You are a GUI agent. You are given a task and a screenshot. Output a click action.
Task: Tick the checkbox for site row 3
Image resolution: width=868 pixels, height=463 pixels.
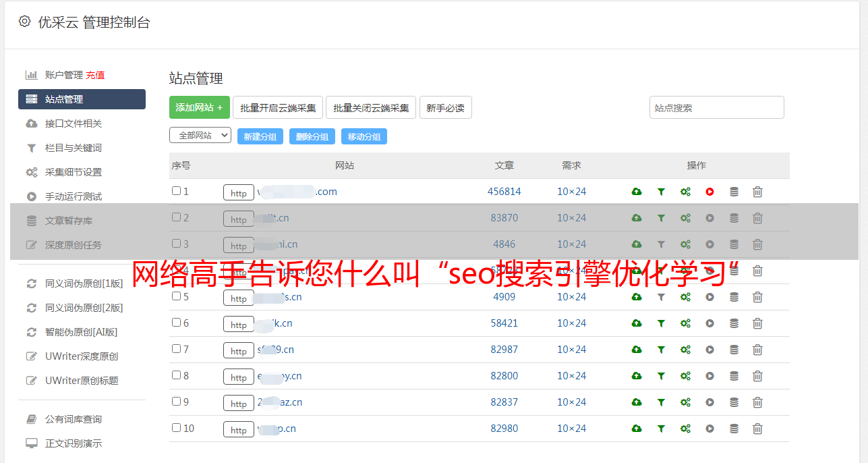point(176,244)
